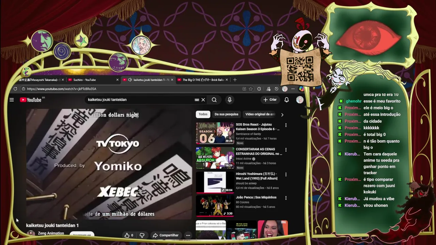
Task: Open the YouTube hamburger guide menu
Action: 12,100
